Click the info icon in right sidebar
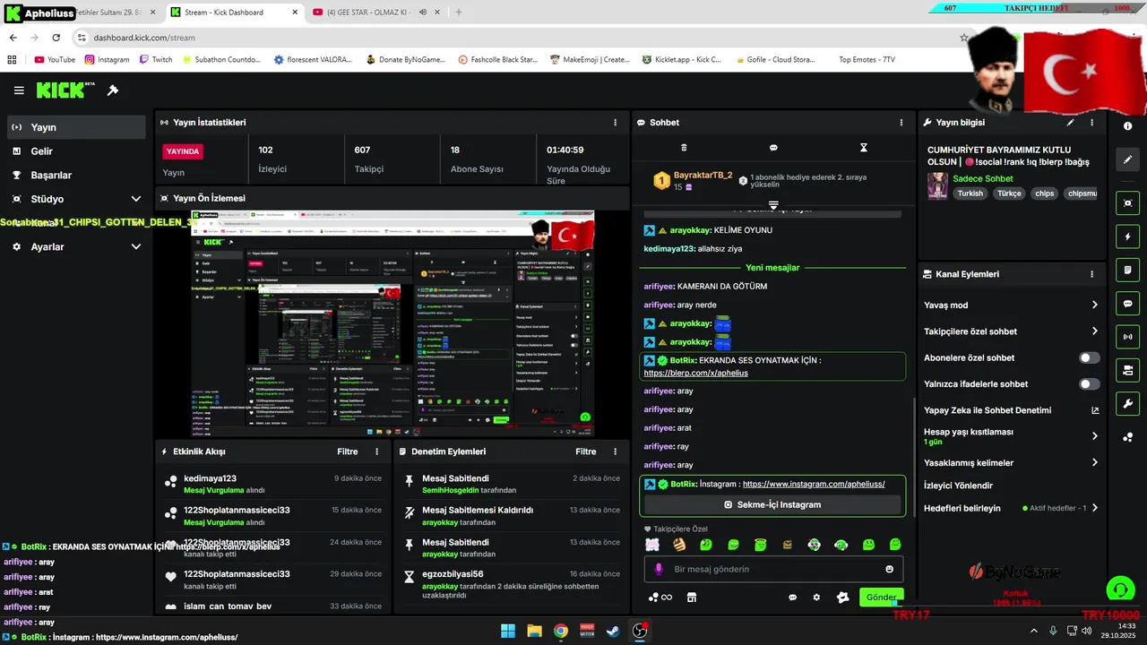This screenshot has height=645, width=1147. coord(1128,126)
